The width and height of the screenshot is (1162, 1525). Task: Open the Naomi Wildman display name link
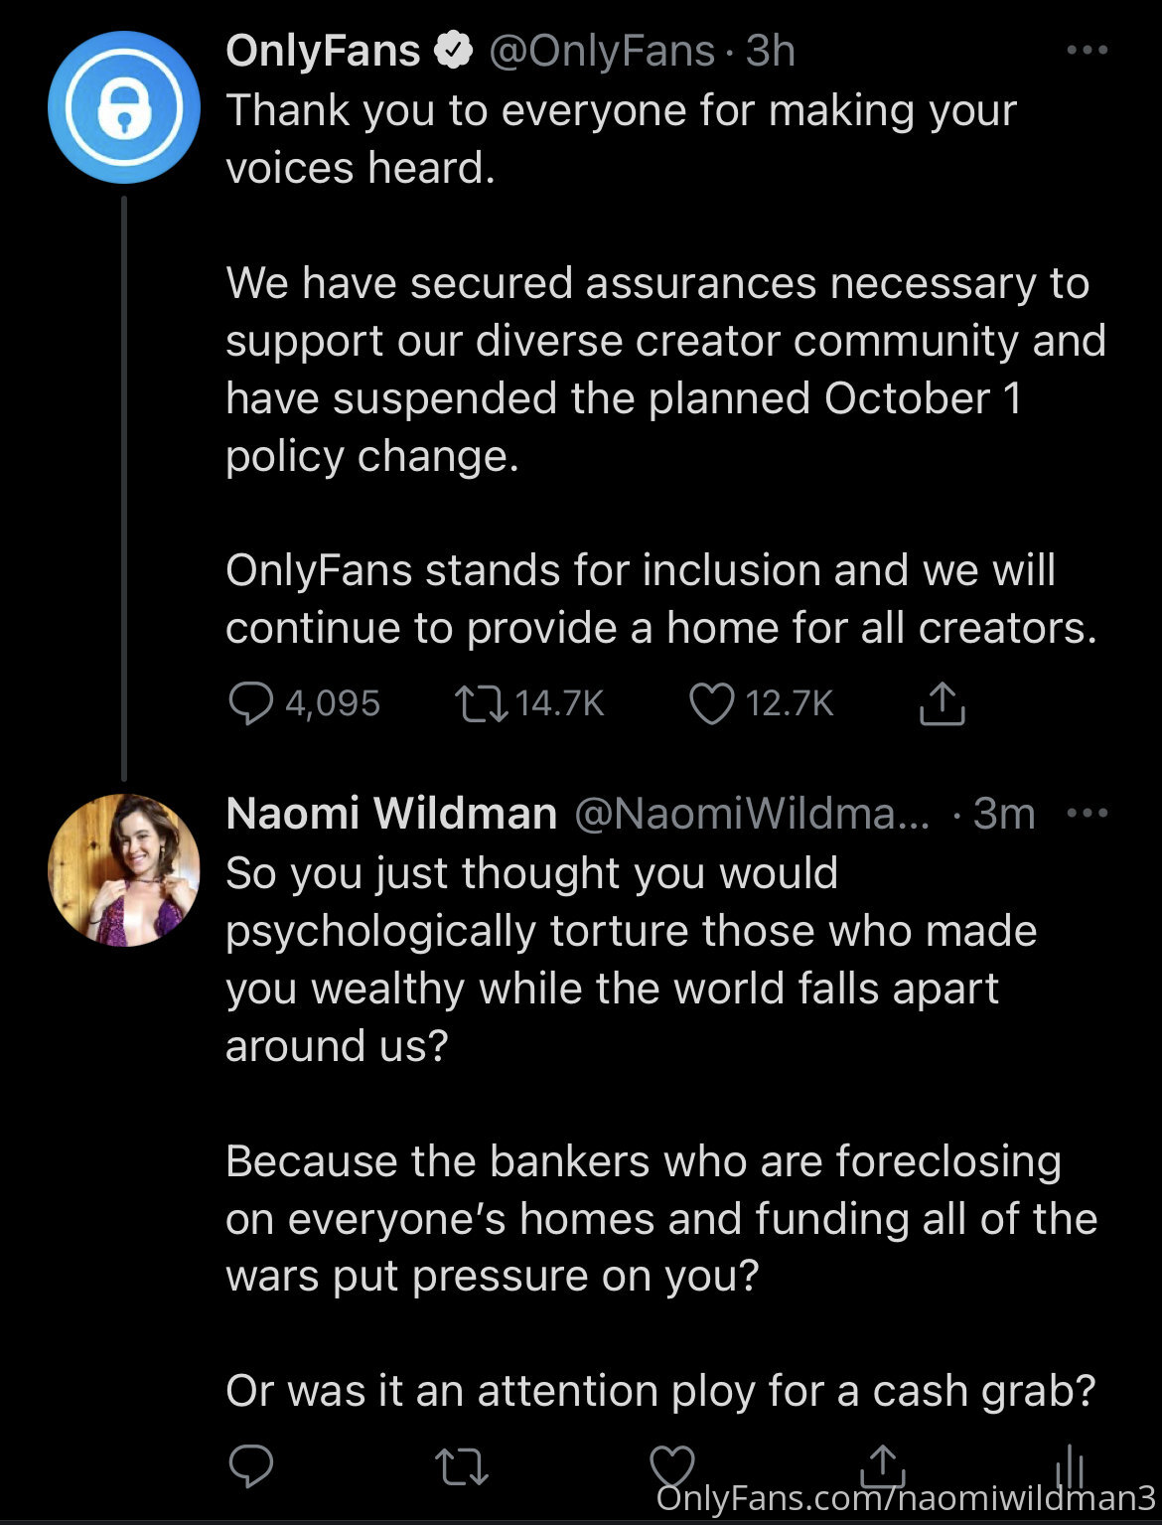pos(391,814)
